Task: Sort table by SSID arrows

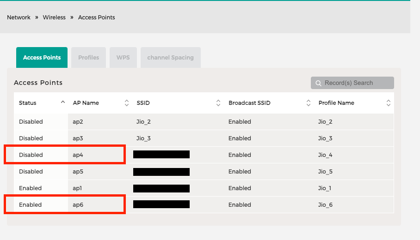Action: coord(218,103)
